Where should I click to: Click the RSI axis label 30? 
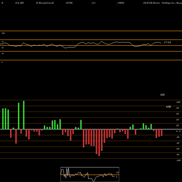3,54
